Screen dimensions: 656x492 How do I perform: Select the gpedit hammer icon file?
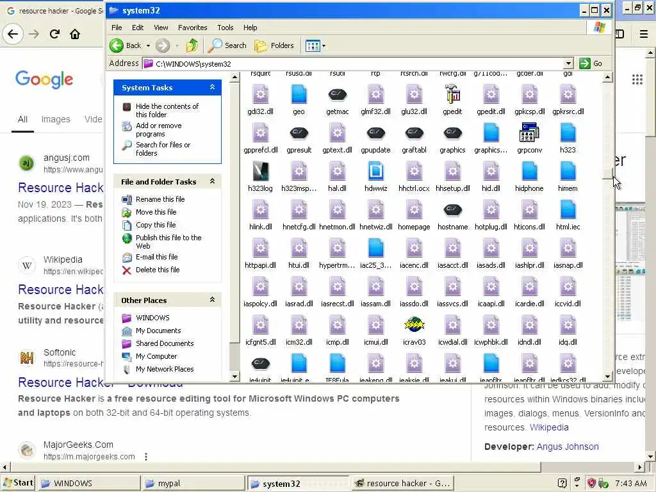click(x=452, y=94)
